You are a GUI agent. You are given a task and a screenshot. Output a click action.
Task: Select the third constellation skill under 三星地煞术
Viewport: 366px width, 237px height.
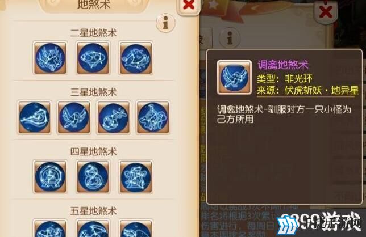coord(114,117)
